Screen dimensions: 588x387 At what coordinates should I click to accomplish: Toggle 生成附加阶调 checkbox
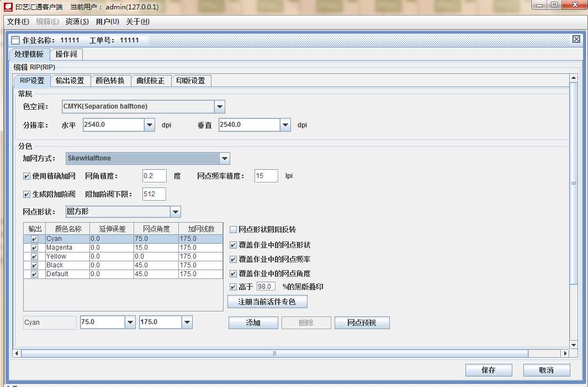click(27, 194)
